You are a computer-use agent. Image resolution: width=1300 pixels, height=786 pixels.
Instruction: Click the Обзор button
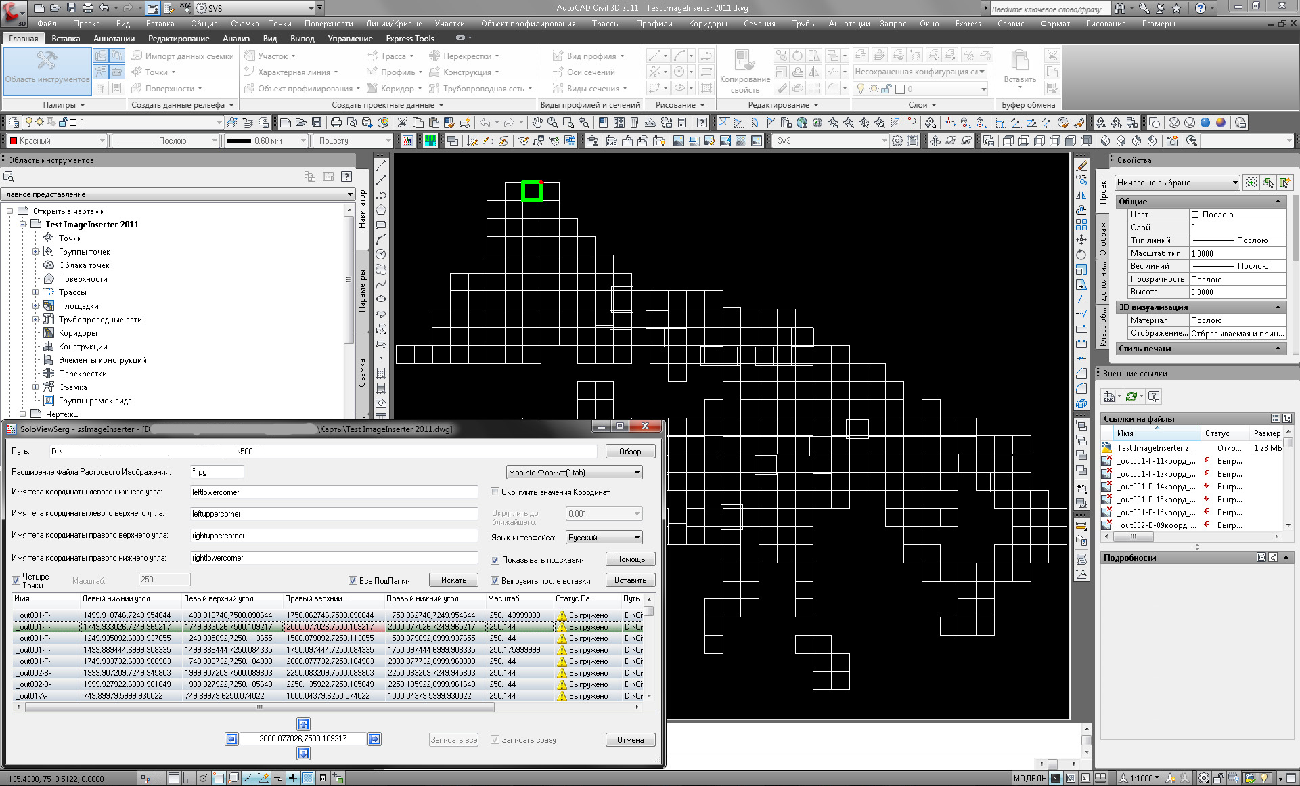pos(629,452)
